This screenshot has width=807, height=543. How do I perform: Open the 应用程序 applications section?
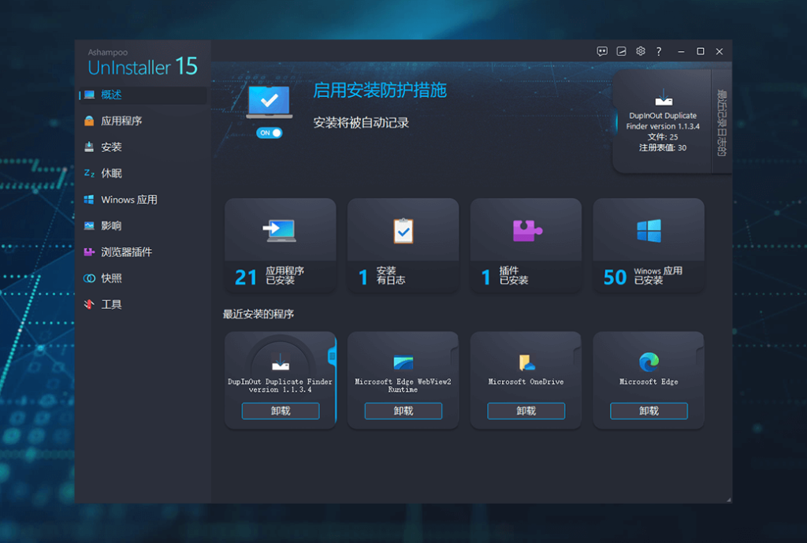click(143, 121)
